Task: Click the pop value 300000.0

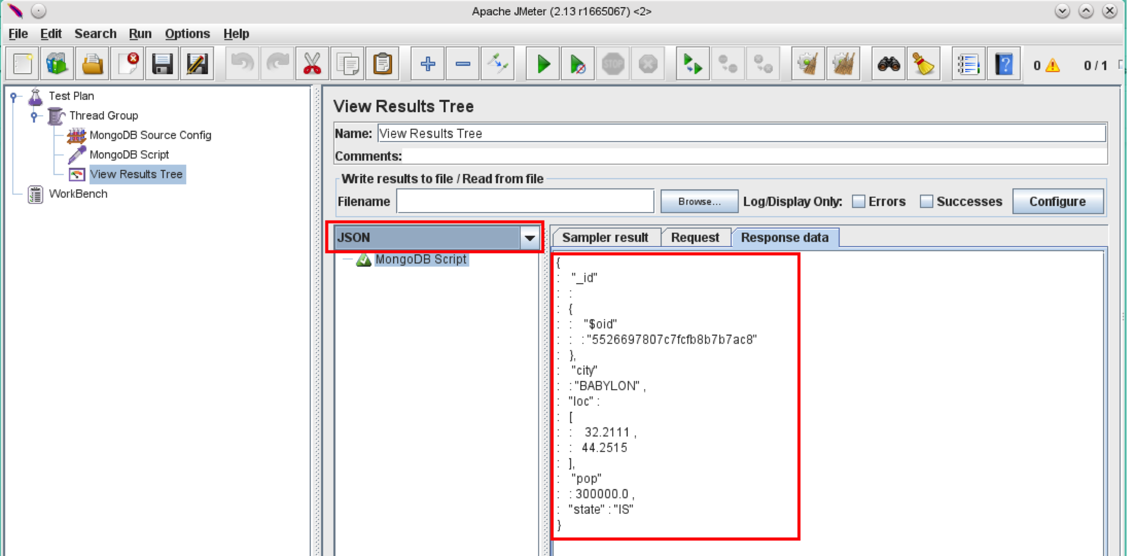Action: [x=602, y=494]
